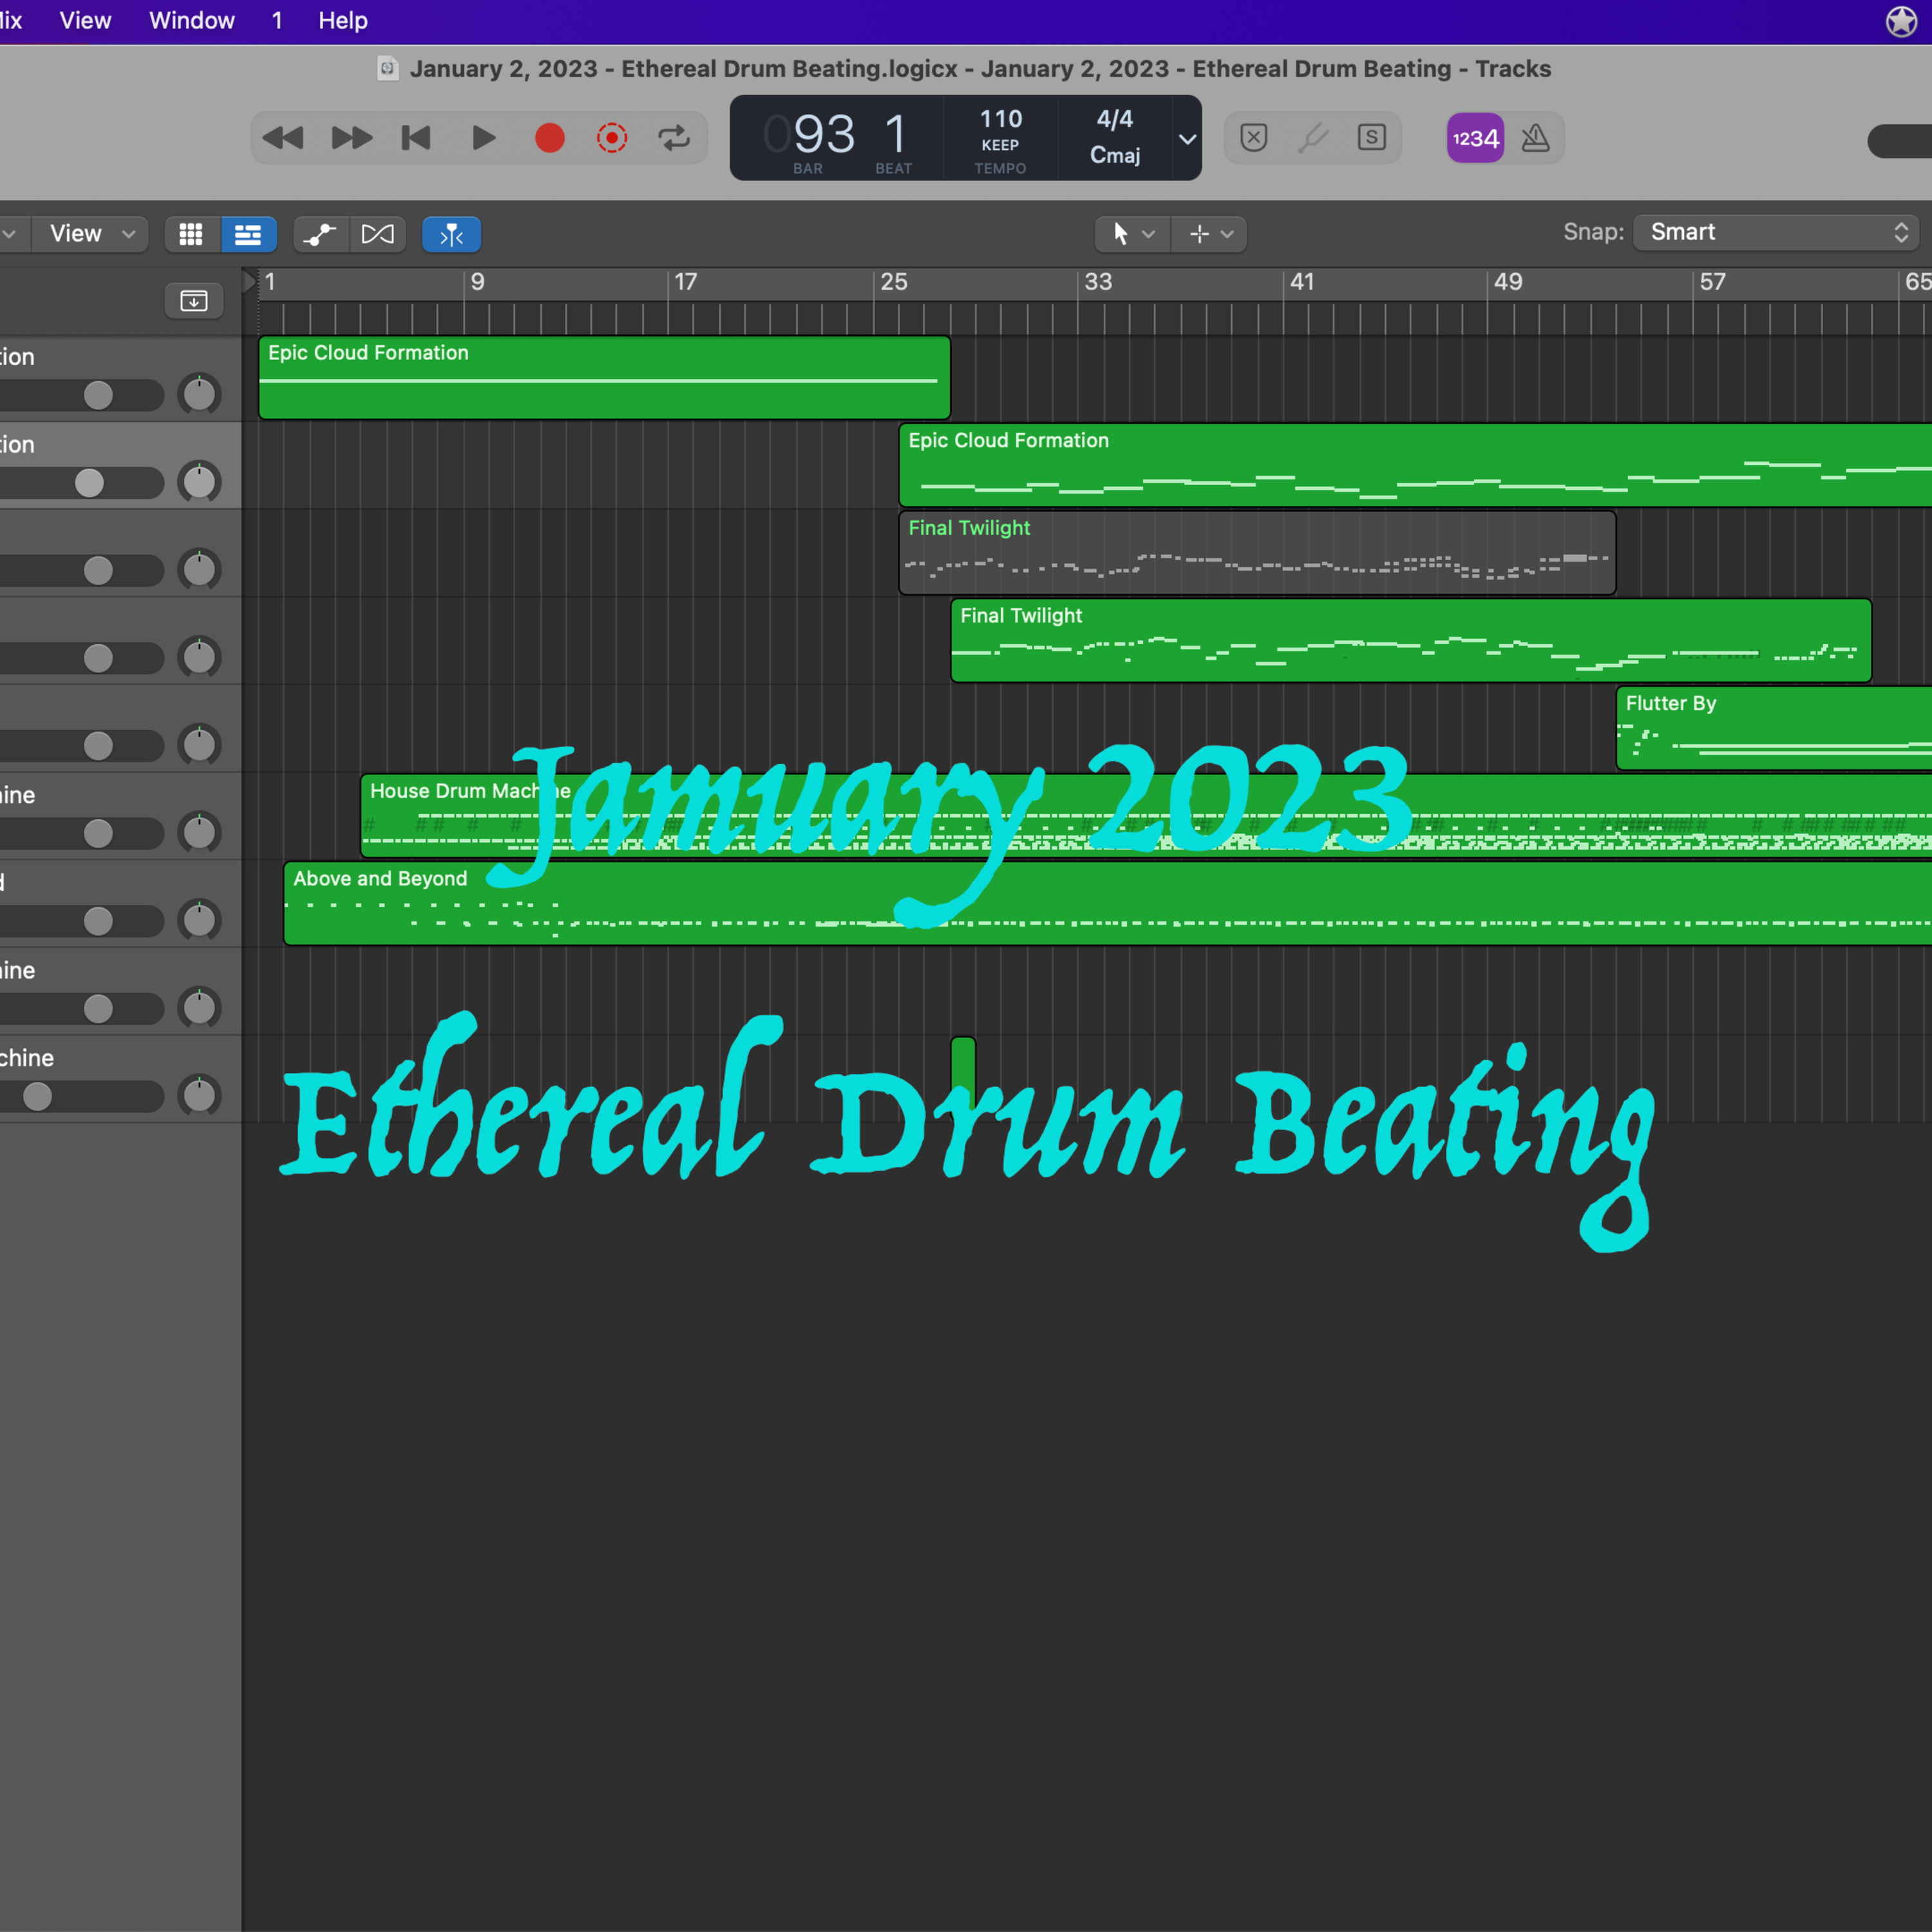Click the Go to Beginning button
Screen dimensions: 1932x1932
[416, 138]
